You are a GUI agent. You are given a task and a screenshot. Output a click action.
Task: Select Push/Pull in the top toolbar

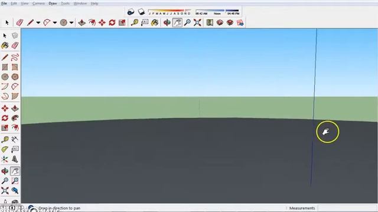click(82, 22)
